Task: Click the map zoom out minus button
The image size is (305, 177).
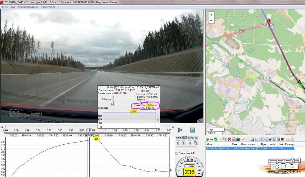Action: [x=211, y=20]
